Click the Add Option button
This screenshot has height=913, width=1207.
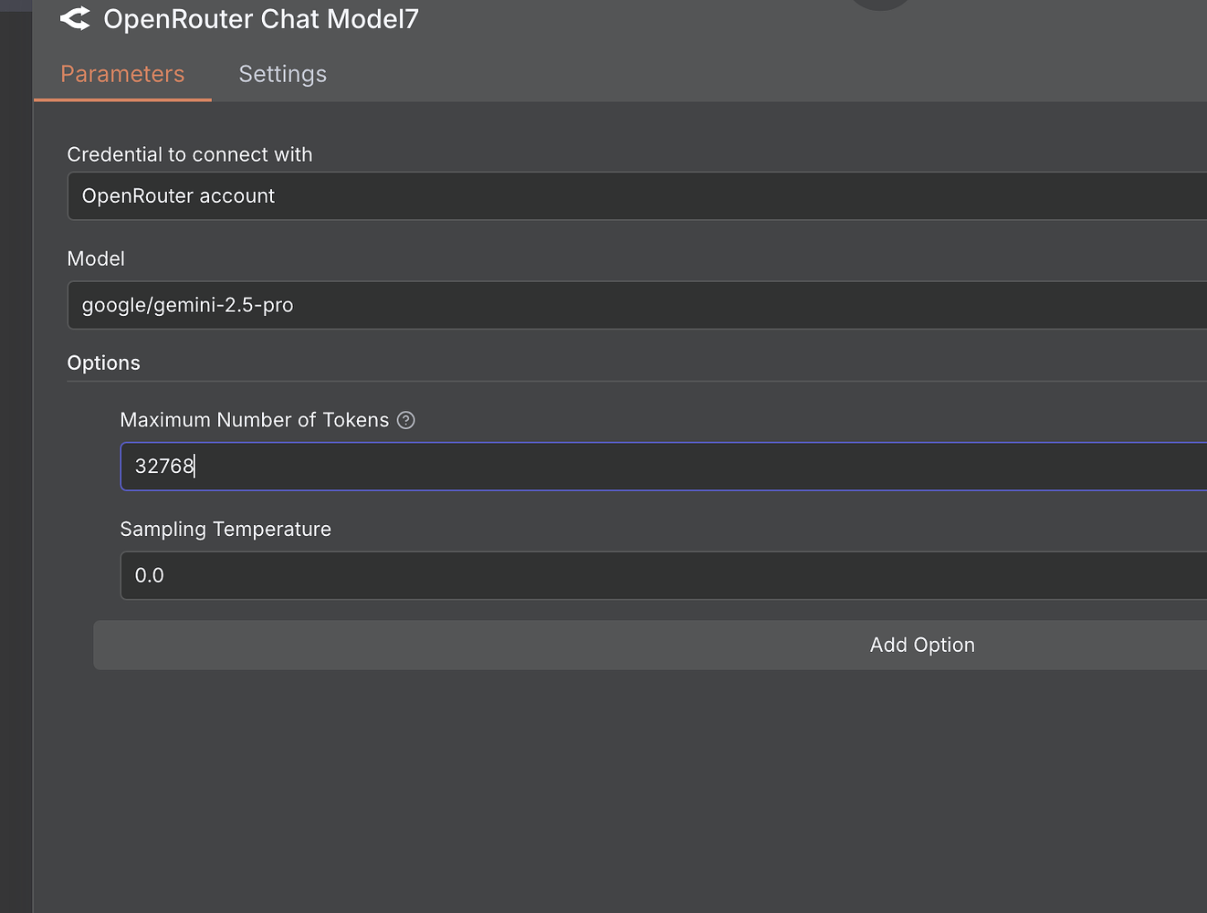point(922,645)
